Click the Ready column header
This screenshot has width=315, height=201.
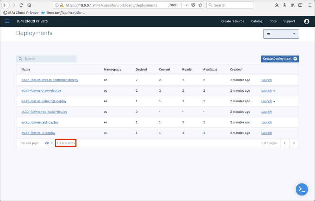[187, 70]
